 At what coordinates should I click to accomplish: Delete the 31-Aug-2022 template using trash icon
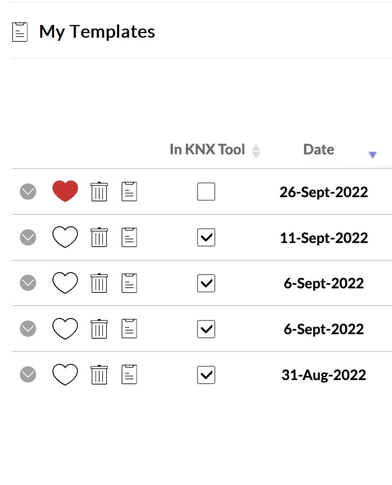click(99, 375)
